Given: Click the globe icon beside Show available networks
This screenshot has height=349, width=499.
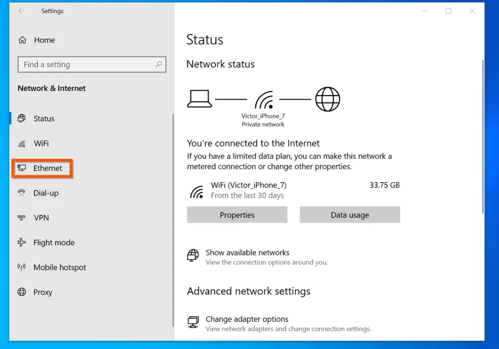Looking at the screenshot, I should tap(193, 255).
